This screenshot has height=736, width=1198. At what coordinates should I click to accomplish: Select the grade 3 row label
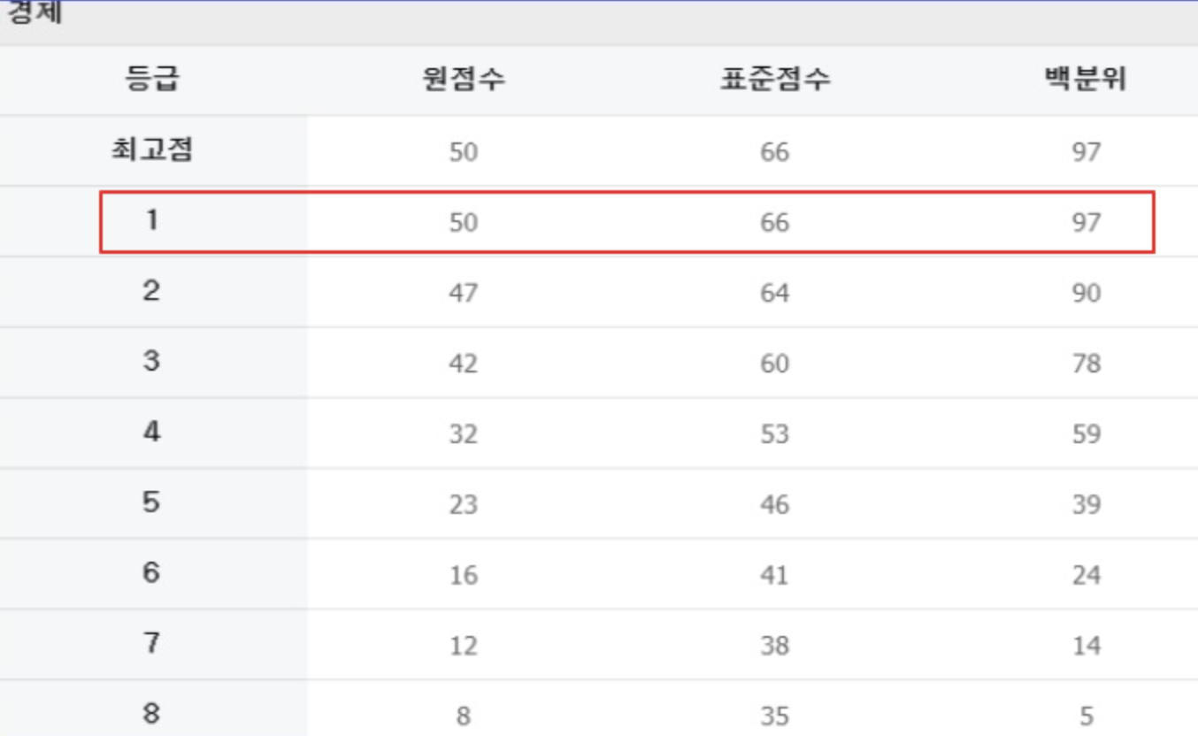(152, 361)
